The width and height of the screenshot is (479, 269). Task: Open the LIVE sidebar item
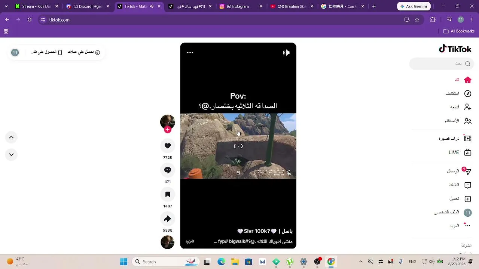pos(460,152)
